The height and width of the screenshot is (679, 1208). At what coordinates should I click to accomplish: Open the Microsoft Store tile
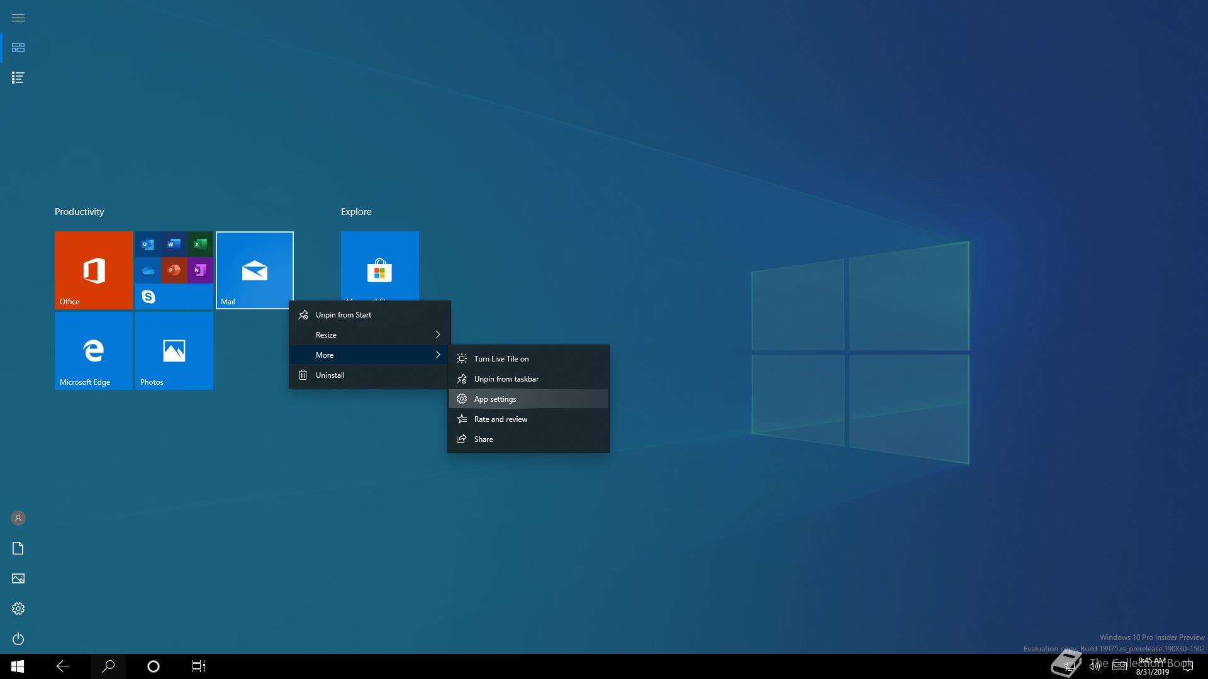(380, 266)
